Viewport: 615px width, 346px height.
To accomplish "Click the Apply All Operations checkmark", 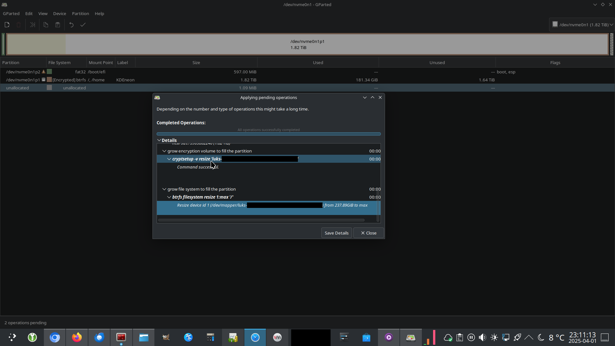I will pyautogui.click(x=83, y=25).
